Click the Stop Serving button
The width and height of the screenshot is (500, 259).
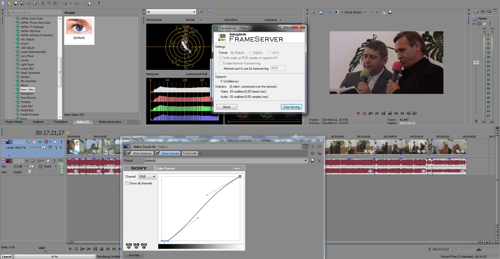tap(291, 107)
